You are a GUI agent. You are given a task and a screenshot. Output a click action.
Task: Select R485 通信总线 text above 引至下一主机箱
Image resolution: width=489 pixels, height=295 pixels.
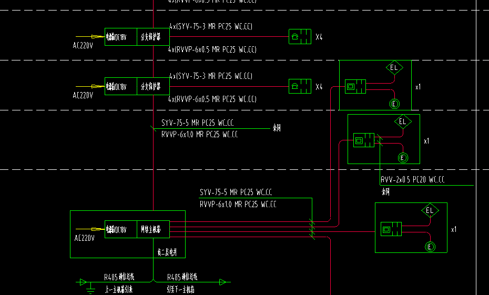click(182, 277)
